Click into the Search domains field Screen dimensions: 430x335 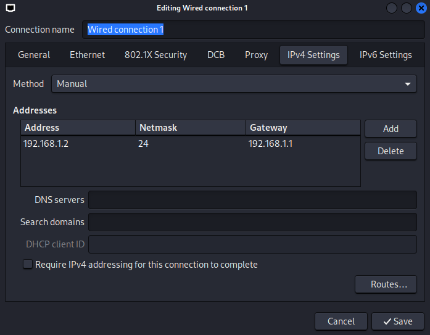point(252,222)
